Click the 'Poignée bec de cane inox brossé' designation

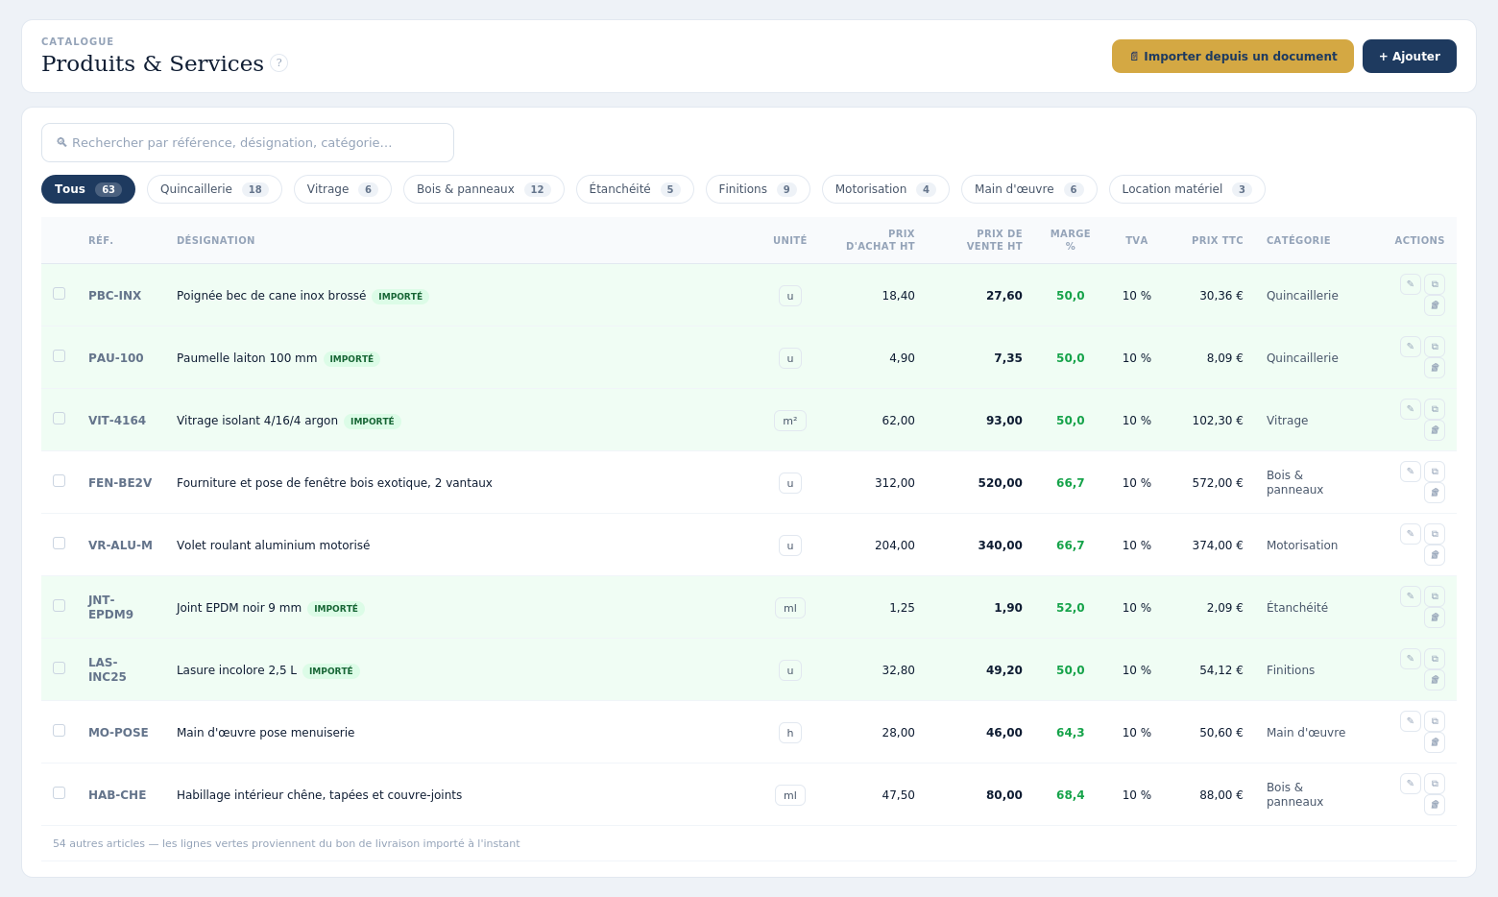[x=271, y=296]
